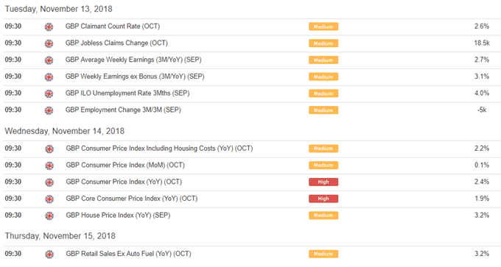Open GBP Retail Sales Ex Auto Fuel event

point(128,254)
